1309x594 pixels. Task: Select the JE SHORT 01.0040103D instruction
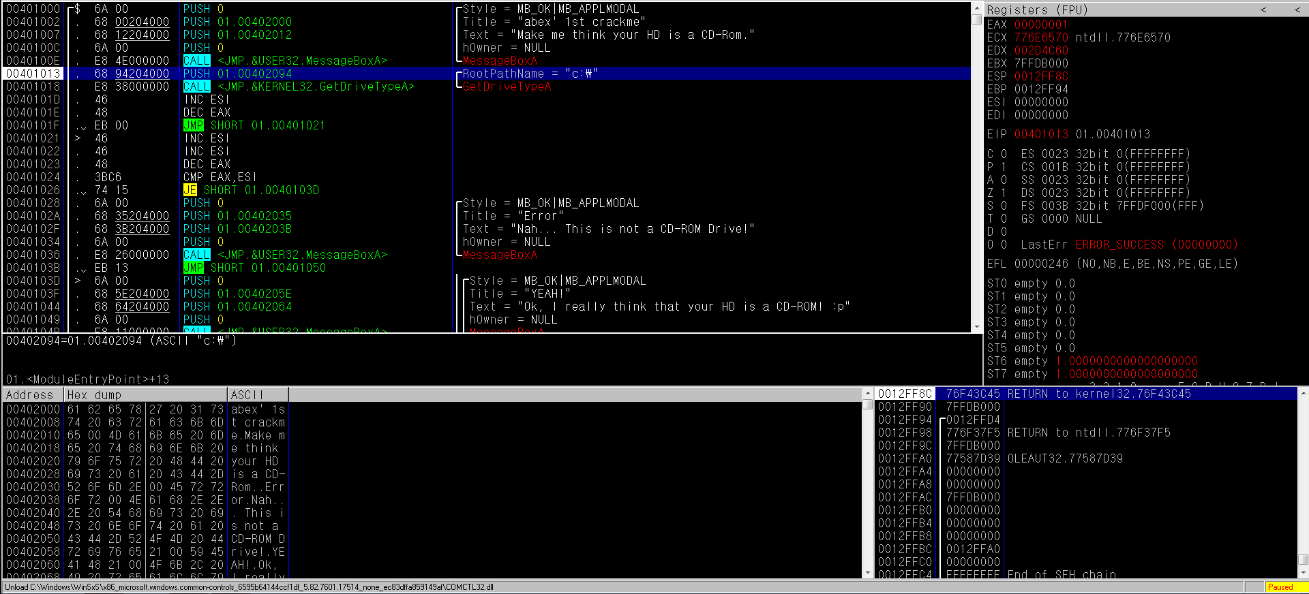point(251,190)
